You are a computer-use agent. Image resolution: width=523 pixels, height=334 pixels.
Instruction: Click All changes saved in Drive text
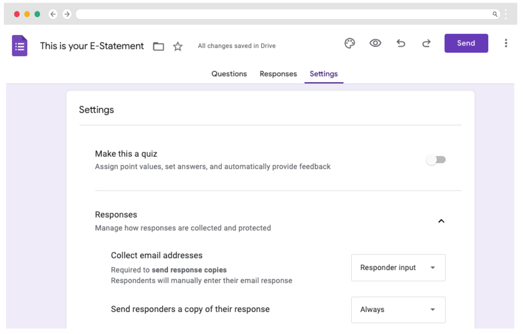237,46
